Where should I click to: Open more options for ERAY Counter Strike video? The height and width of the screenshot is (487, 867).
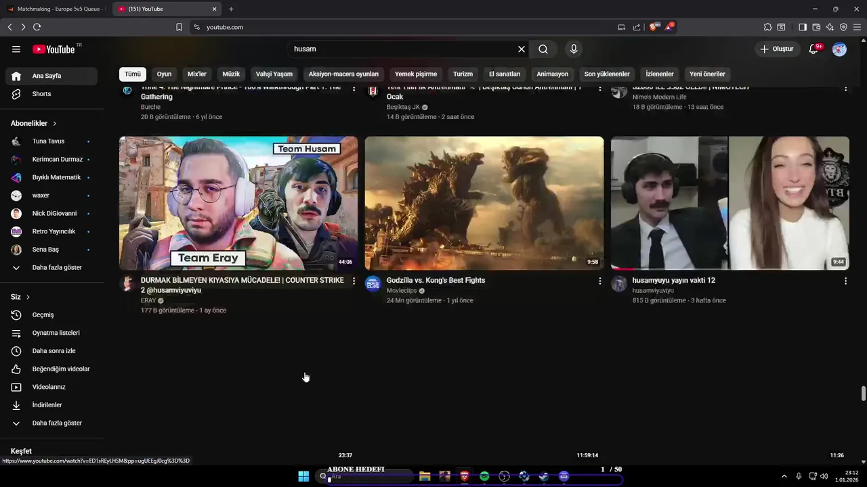coord(354,281)
